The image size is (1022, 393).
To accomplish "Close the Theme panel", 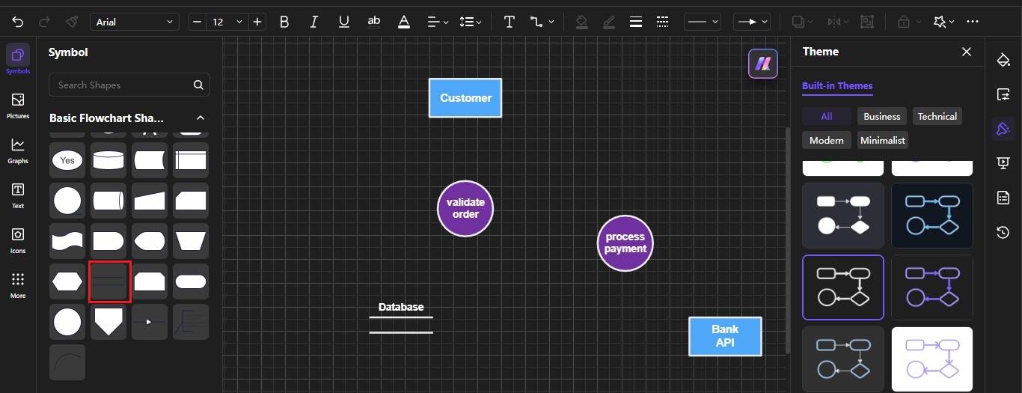I will pyautogui.click(x=967, y=52).
